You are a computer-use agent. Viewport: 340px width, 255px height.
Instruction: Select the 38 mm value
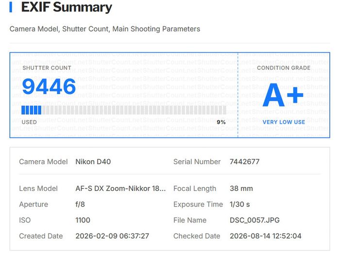241,188
